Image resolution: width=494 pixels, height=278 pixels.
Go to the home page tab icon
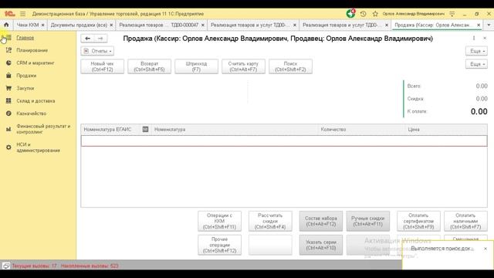point(6,25)
